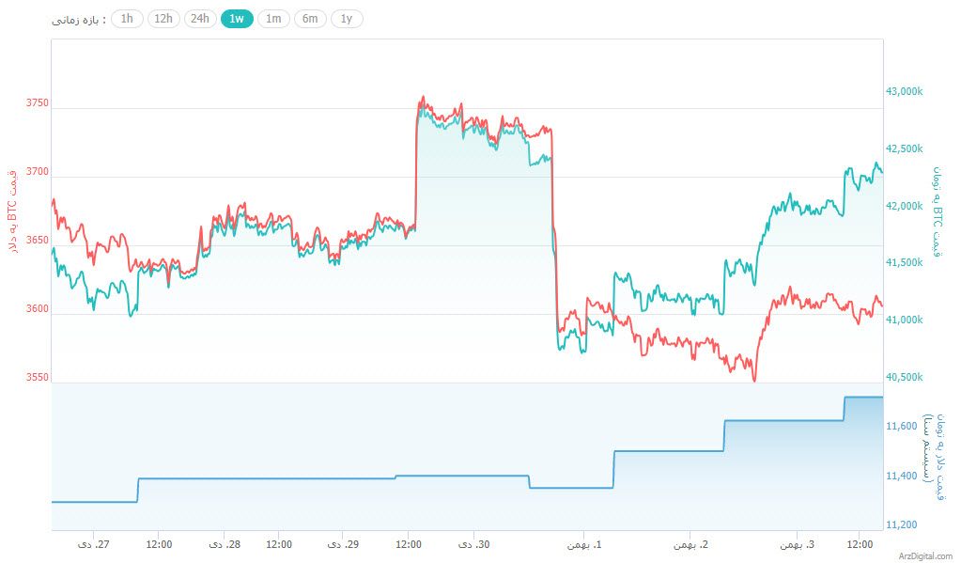
Task: Click the 40,500k toman axis label
Action: pos(905,378)
